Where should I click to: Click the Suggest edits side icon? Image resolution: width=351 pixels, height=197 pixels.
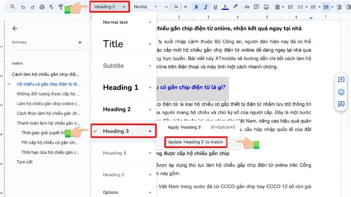341,104
